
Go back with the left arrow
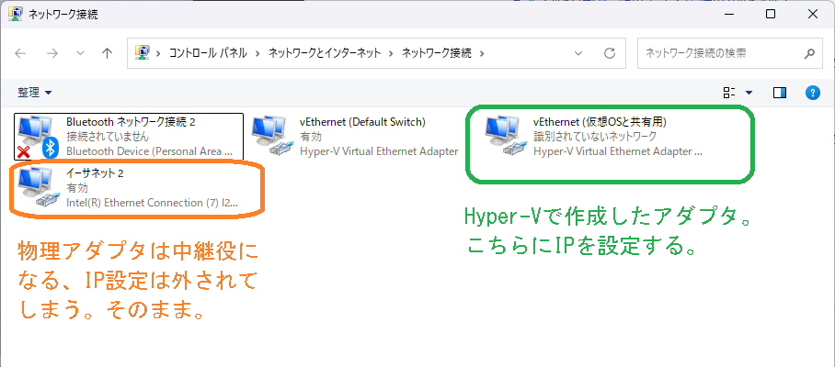[21, 53]
